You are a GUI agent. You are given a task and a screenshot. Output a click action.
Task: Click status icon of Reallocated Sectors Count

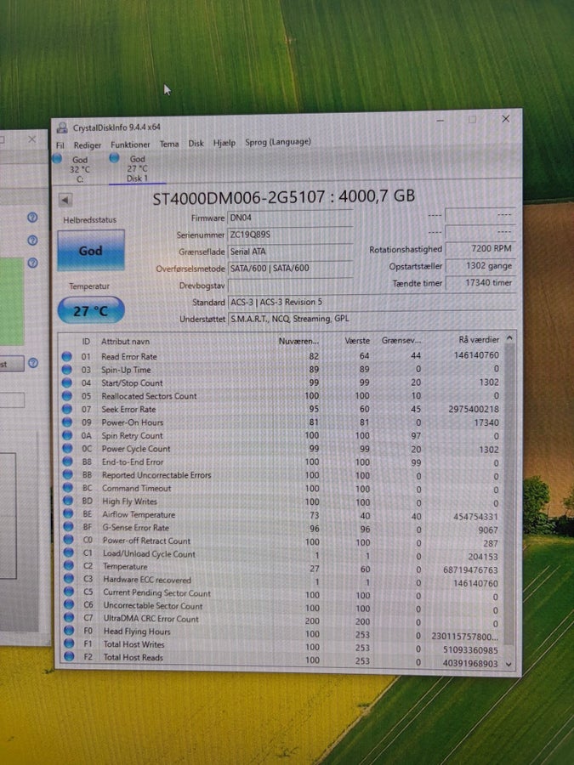tap(67, 396)
